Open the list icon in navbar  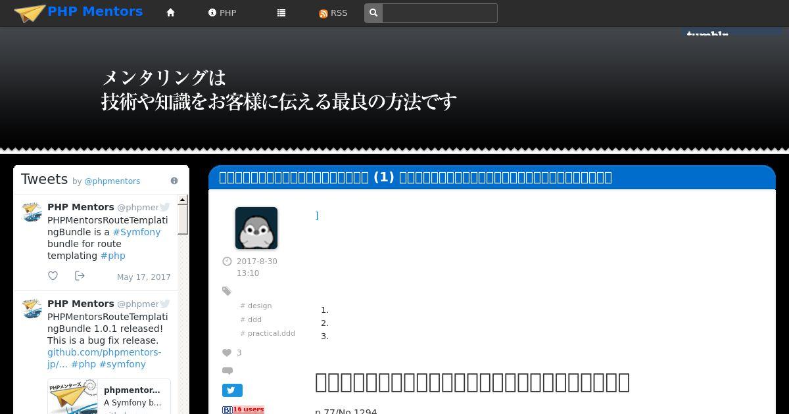point(281,12)
